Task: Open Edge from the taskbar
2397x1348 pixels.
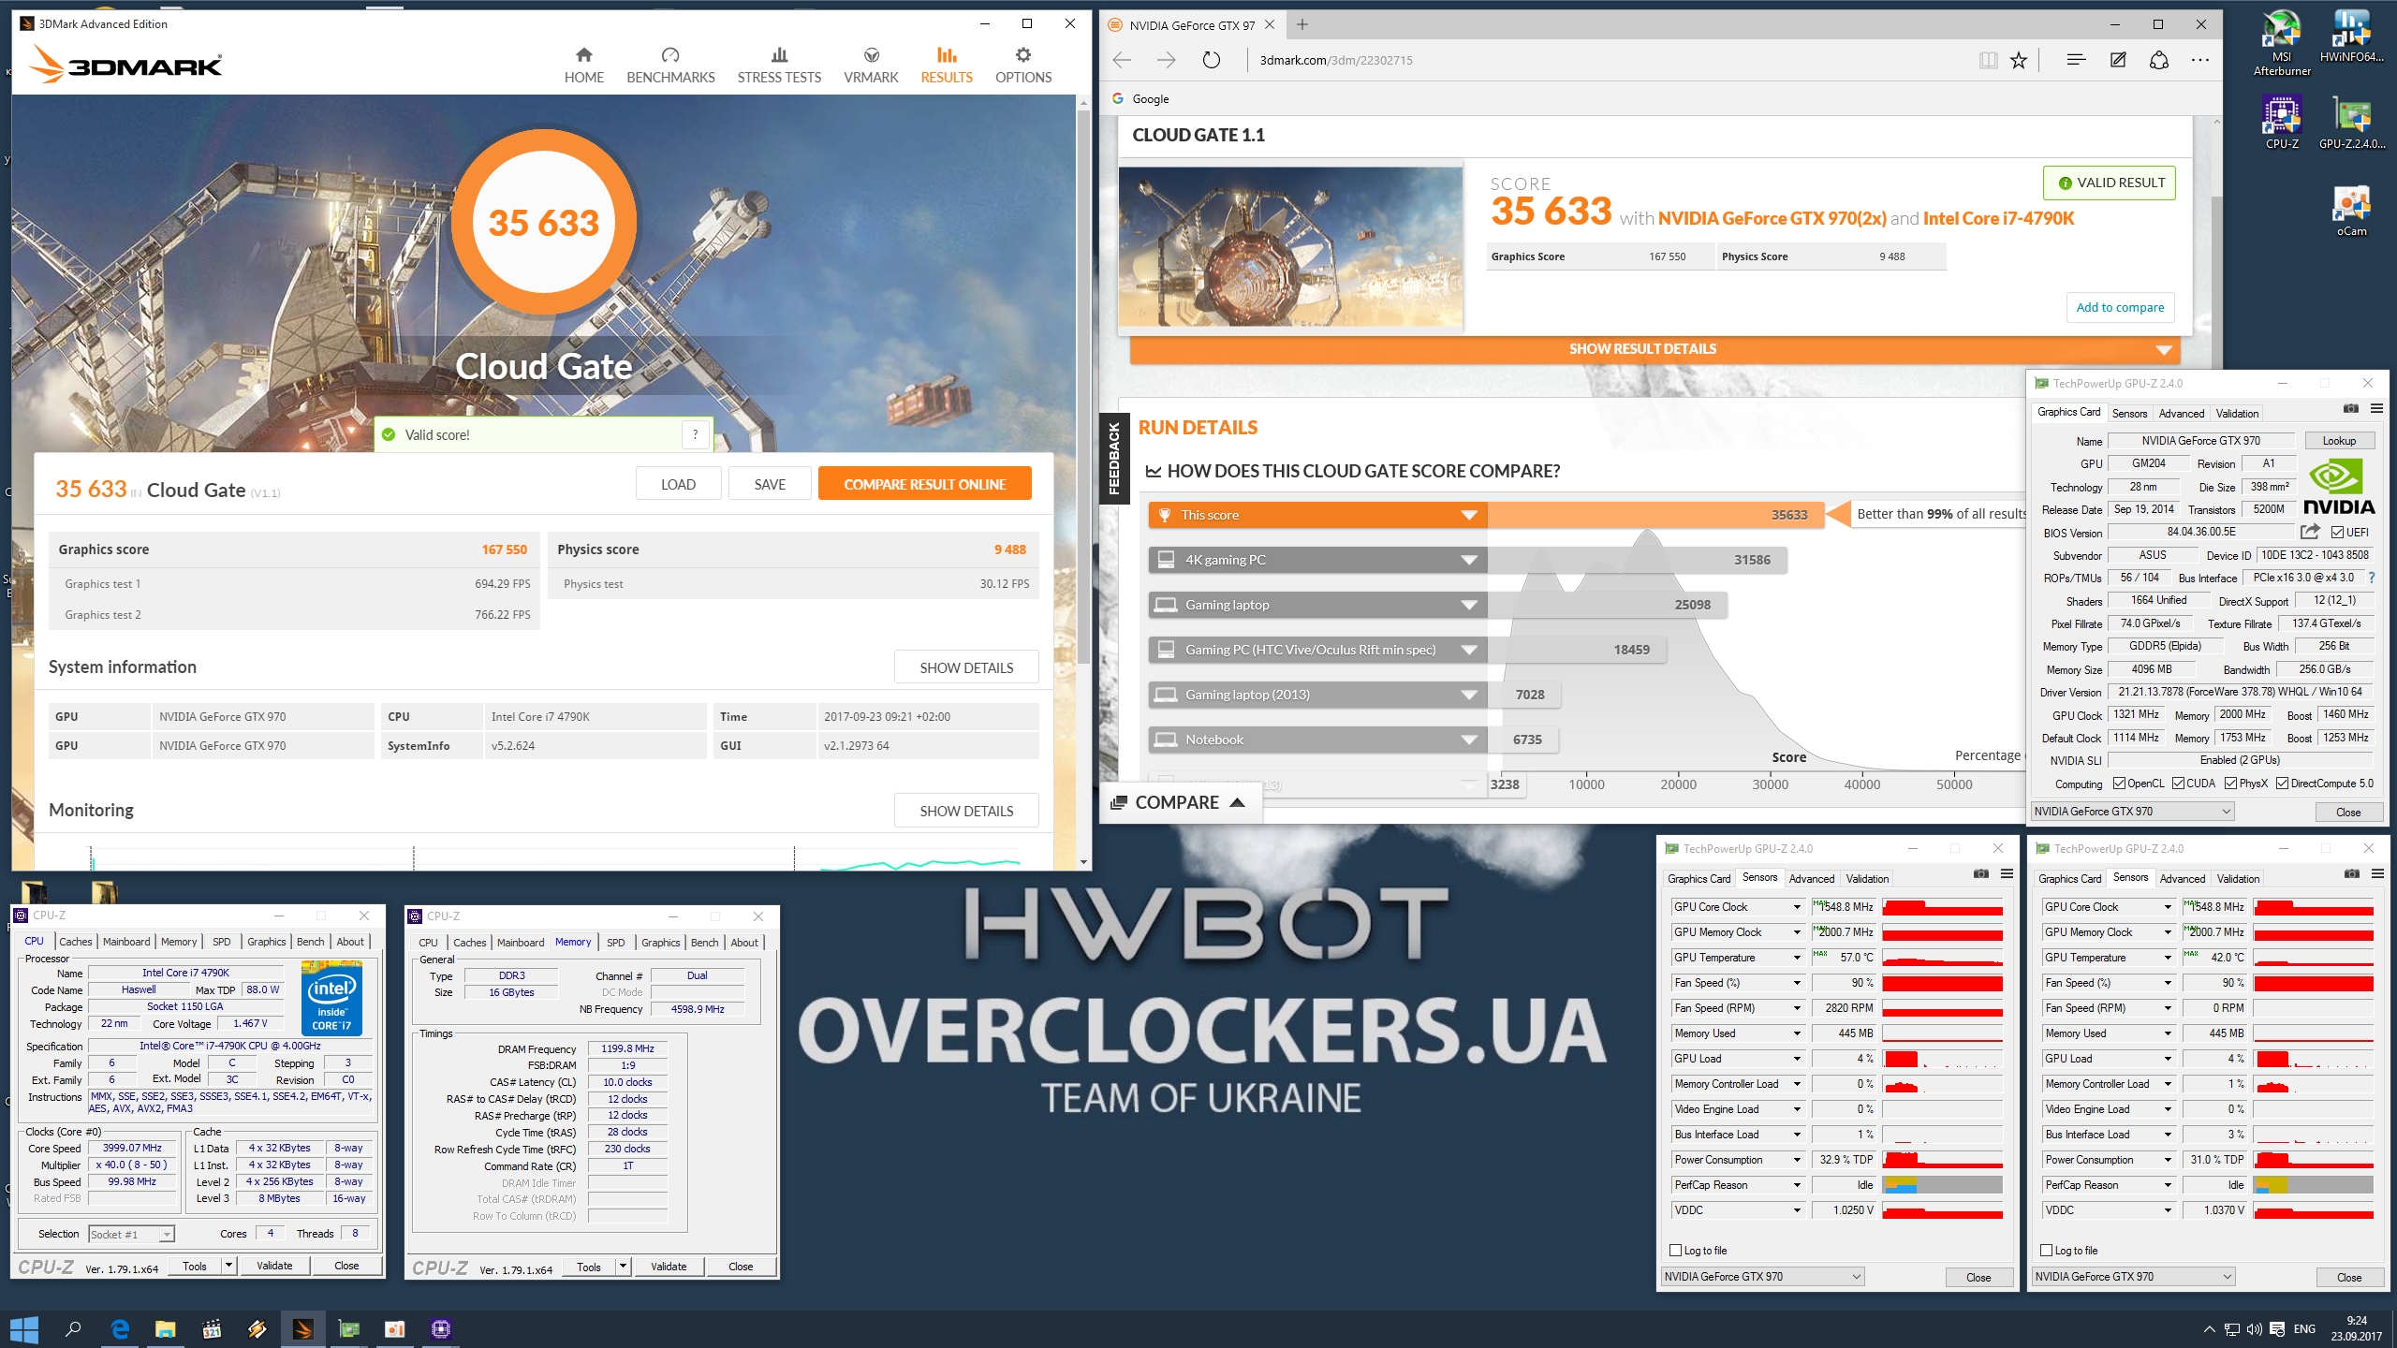Action: coord(120,1328)
